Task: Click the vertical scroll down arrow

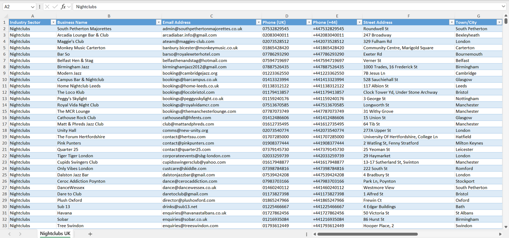Action: coord(506,227)
